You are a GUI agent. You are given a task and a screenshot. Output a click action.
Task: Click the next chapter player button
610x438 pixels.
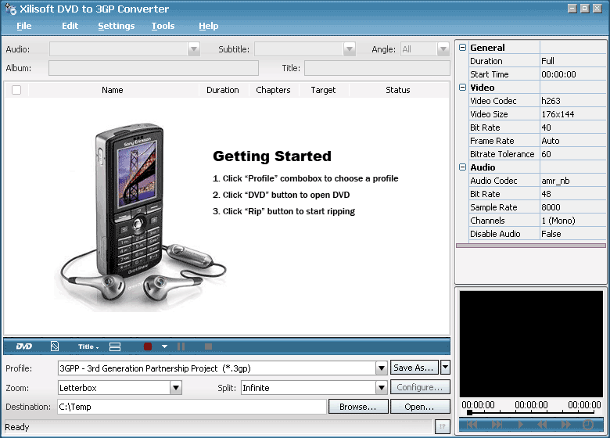[497, 425]
